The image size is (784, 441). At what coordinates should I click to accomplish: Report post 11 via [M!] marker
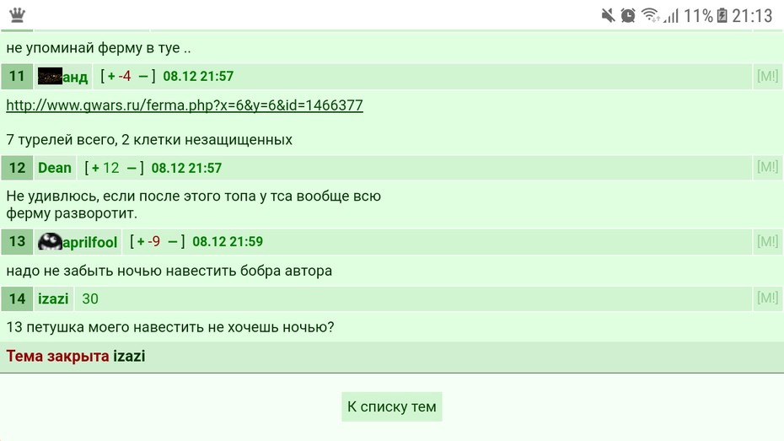[x=767, y=76]
